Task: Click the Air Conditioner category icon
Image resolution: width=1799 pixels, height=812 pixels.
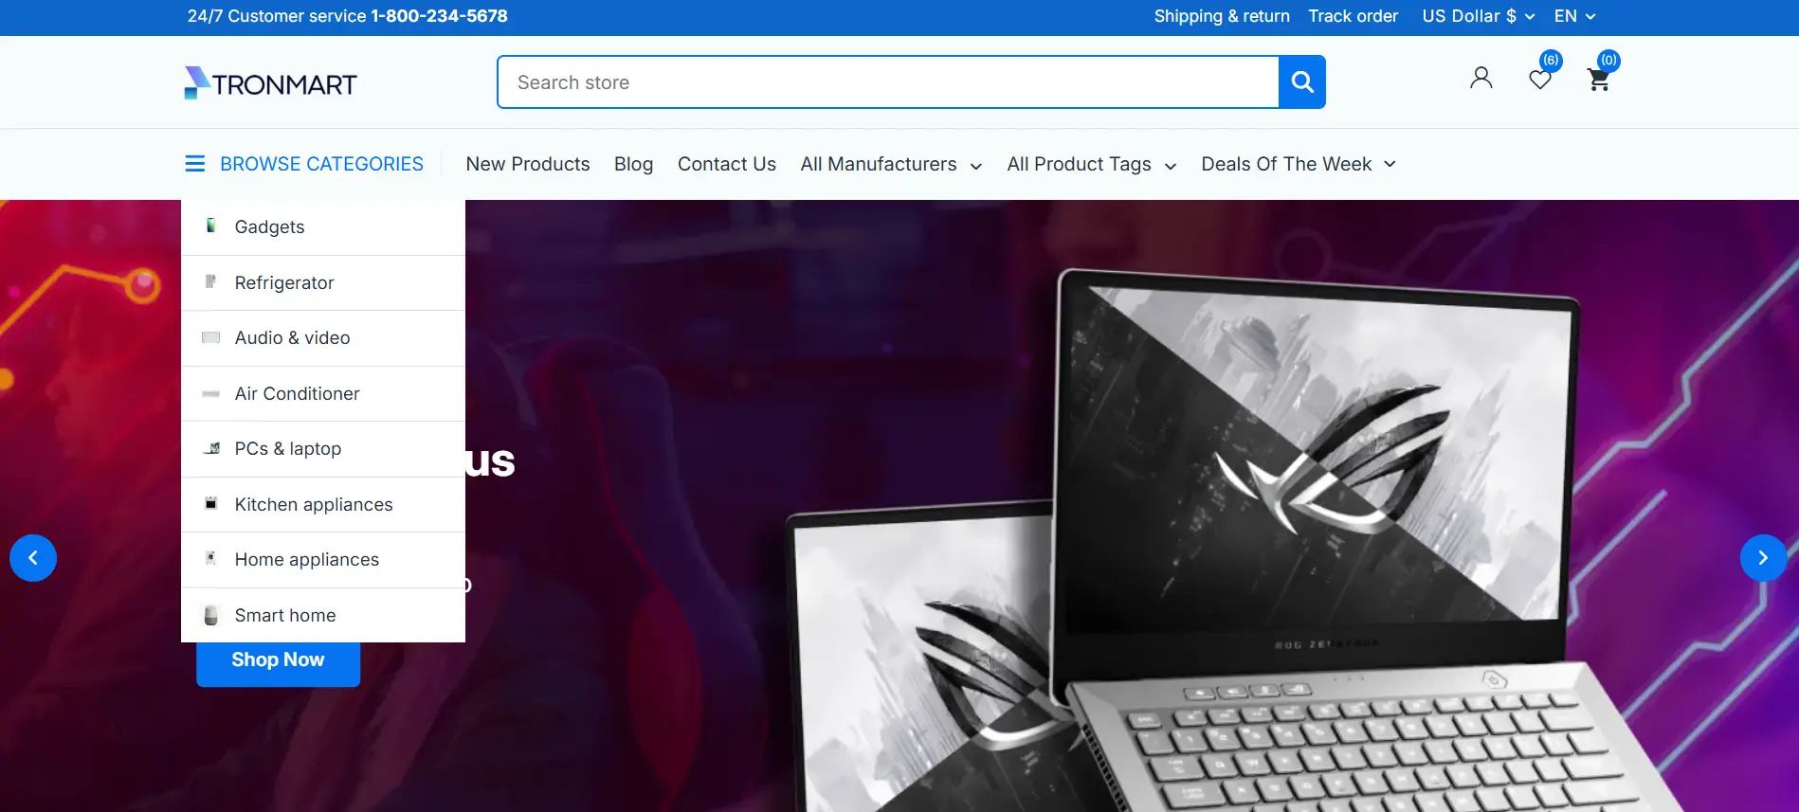Action: (210, 393)
